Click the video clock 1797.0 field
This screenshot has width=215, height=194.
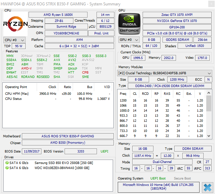(202, 58)
